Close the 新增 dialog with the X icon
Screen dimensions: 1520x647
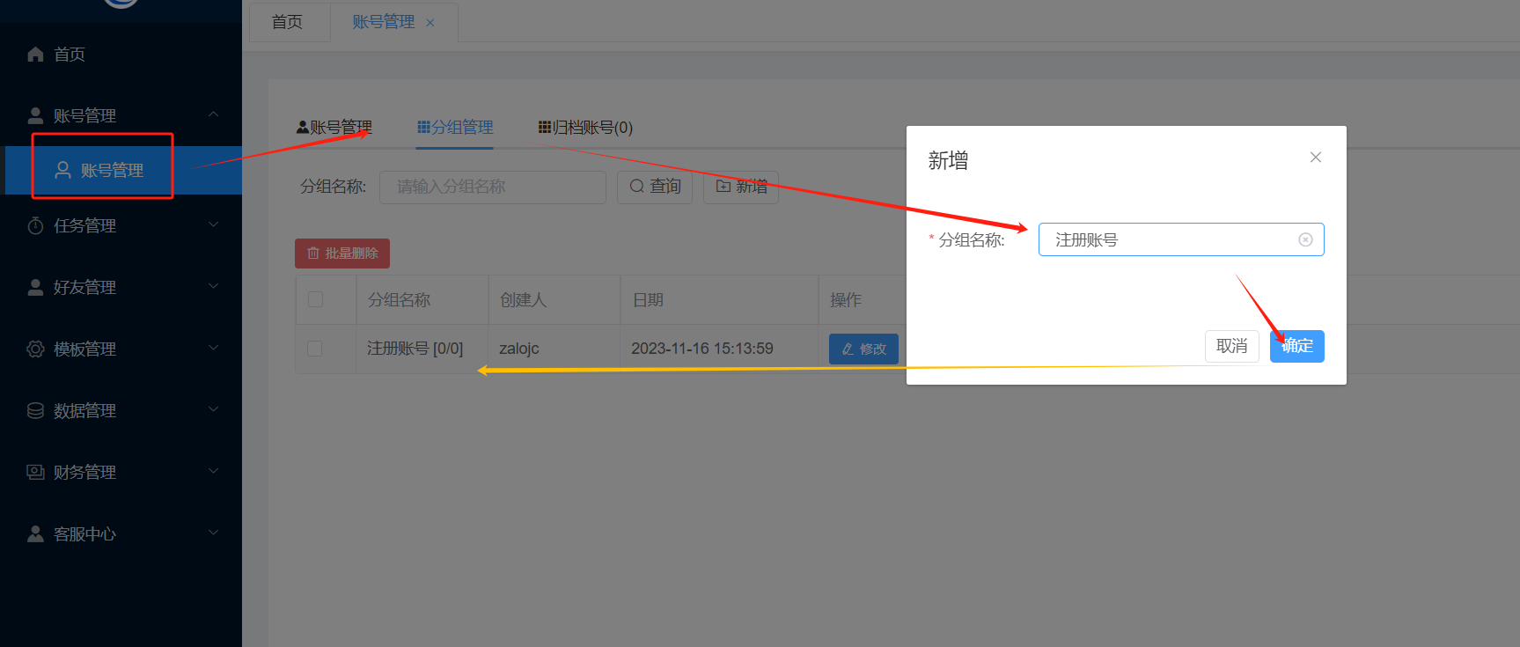point(1315,158)
